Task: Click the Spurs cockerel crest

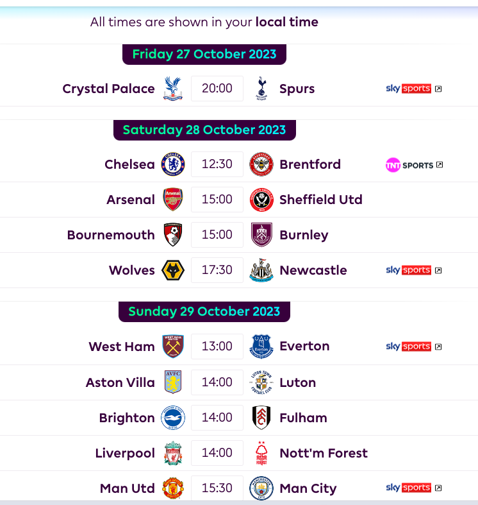Action: [x=261, y=89]
